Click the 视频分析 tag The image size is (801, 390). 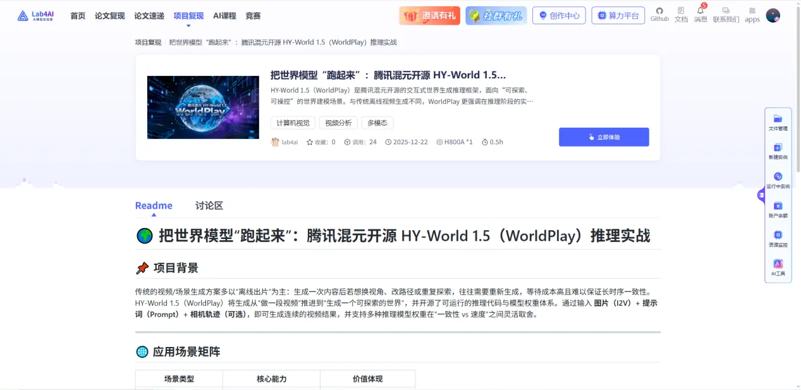[x=338, y=123]
